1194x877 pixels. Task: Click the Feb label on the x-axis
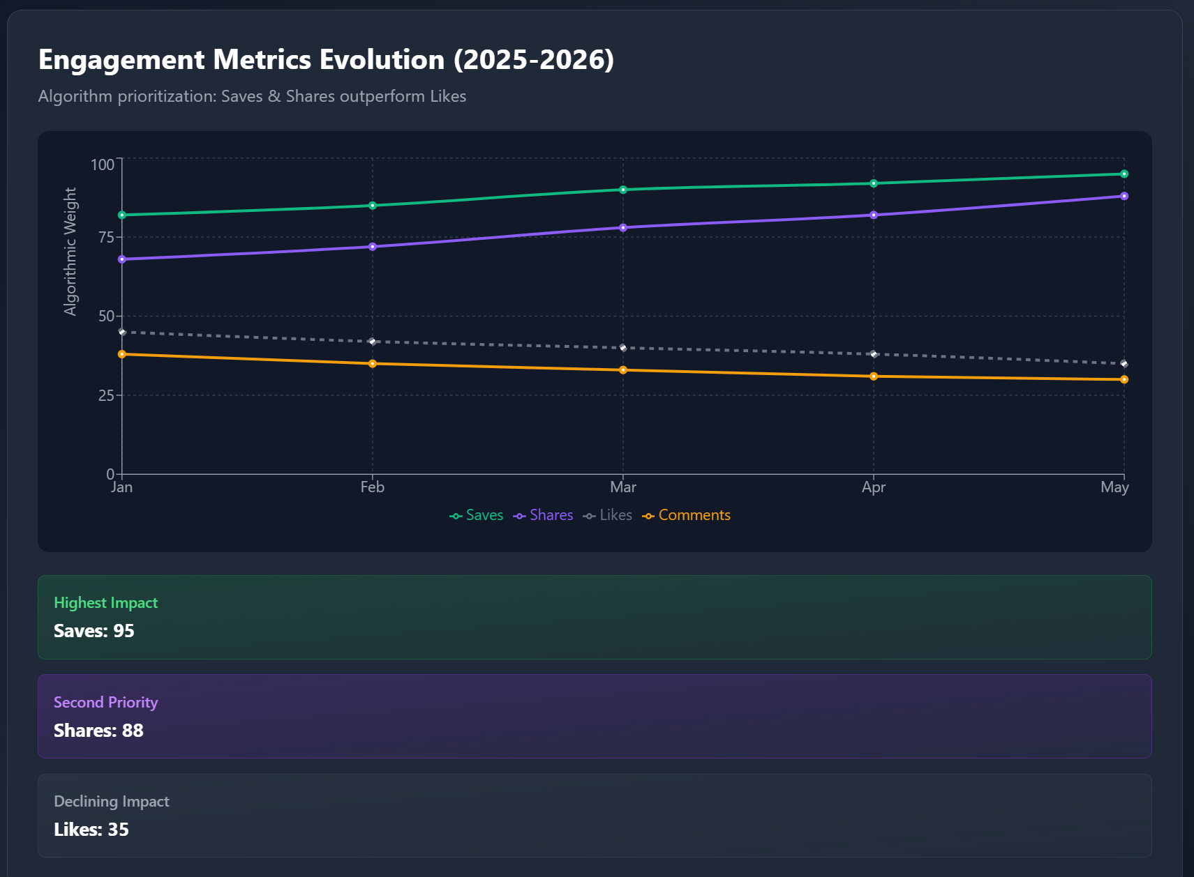[373, 487]
